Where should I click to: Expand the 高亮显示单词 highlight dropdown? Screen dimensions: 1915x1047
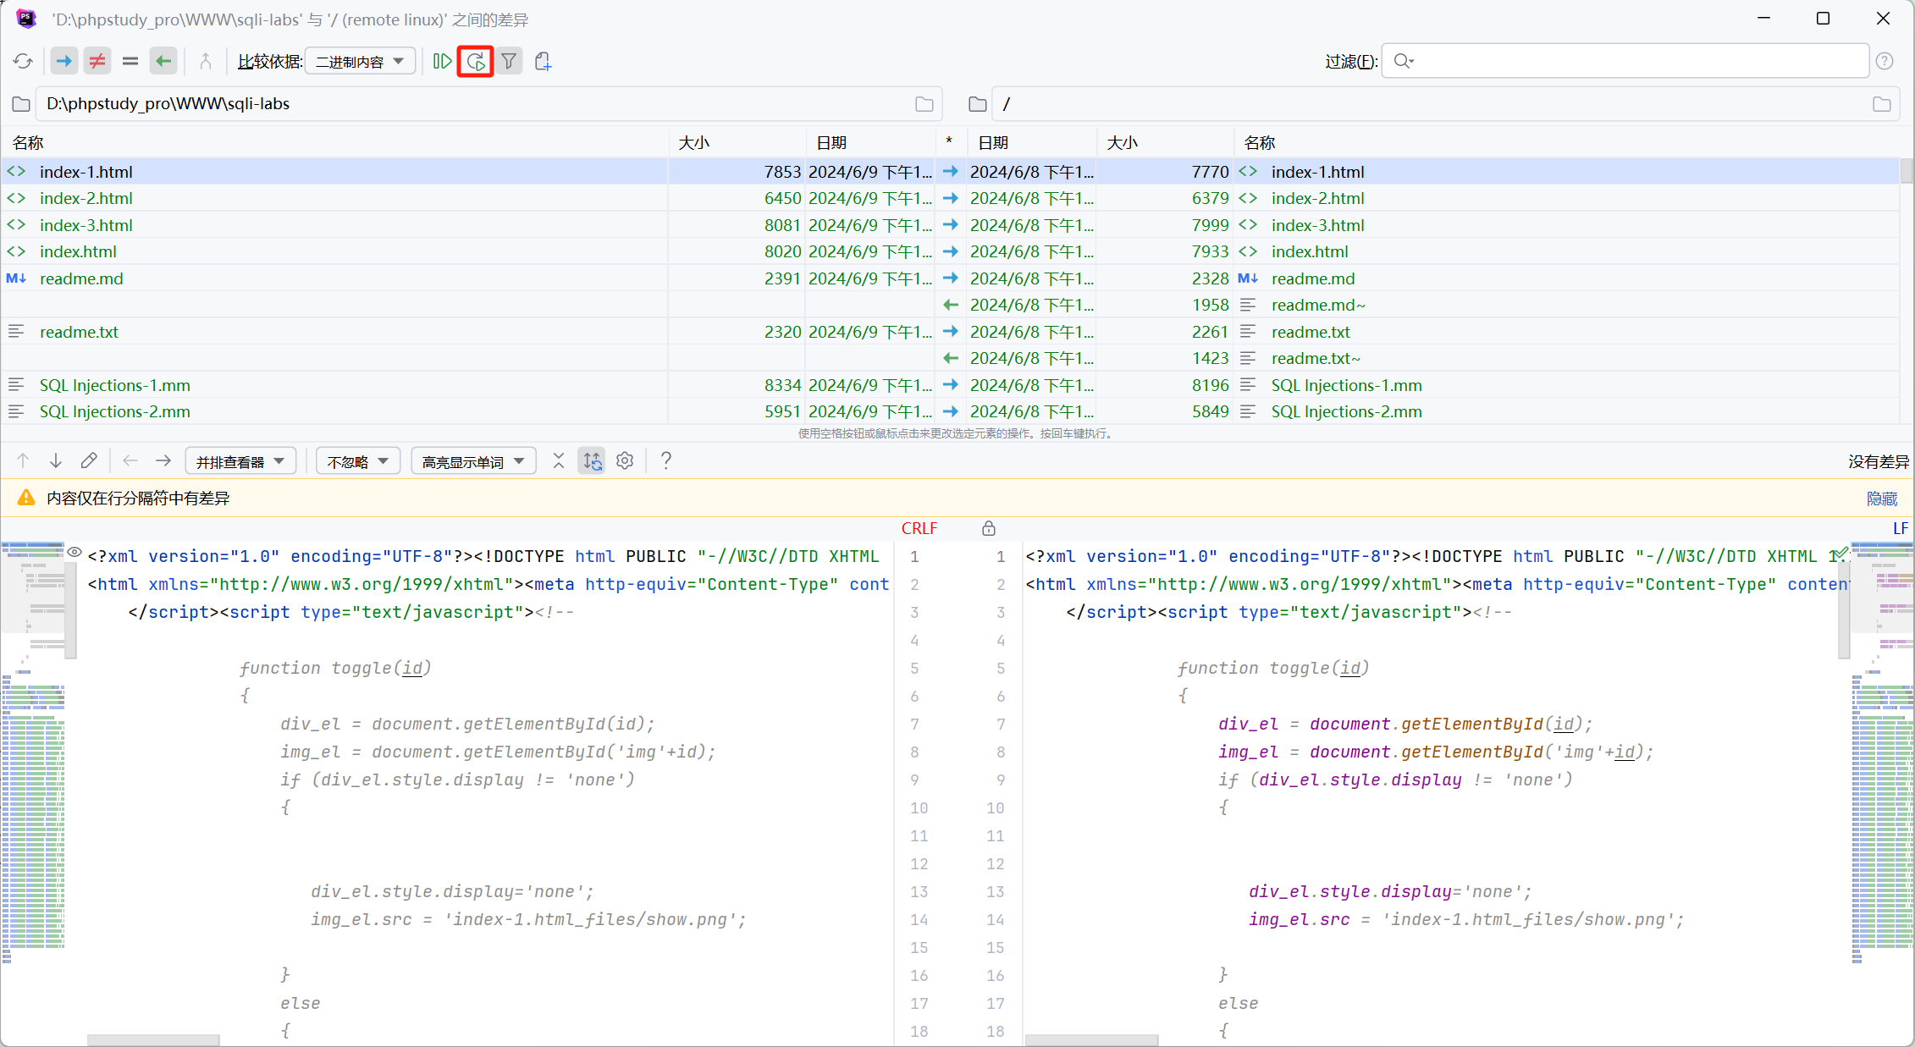[473, 461]
